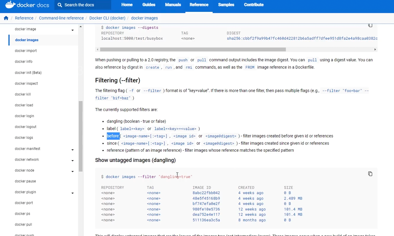
Task: Open docker pull in the sidebar
Action: [23, 224]
